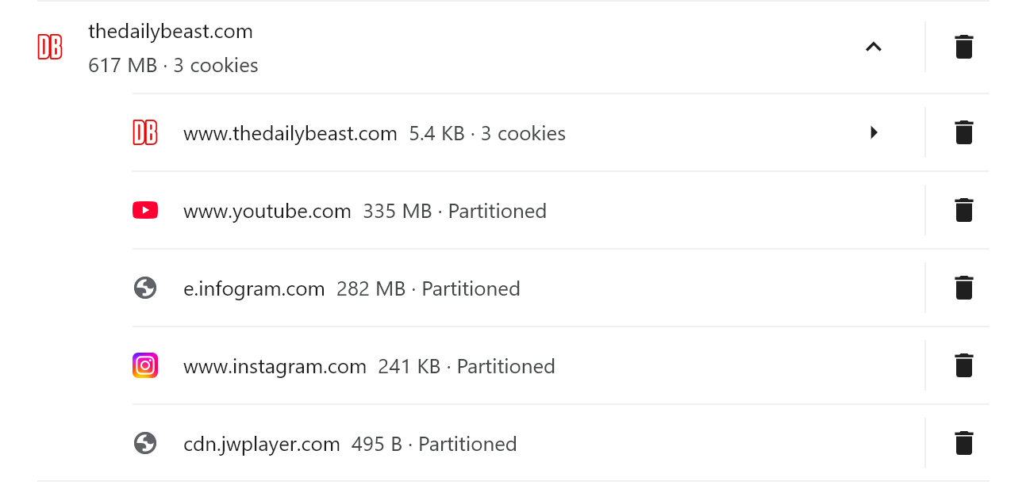Select the thedailybeast.com header title
Image resolution: width=1030 pixels, height=485 pixels.
pyautogui.click(x=171, y=32)
